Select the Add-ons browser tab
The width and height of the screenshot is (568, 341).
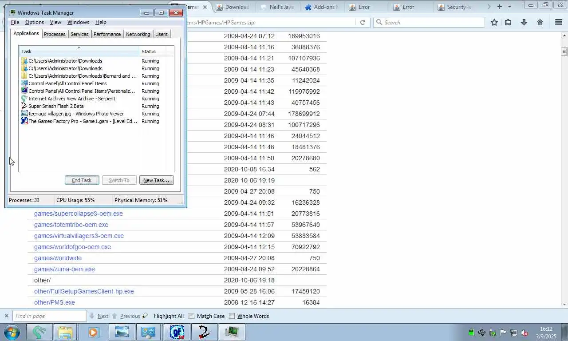click(322, 7)
